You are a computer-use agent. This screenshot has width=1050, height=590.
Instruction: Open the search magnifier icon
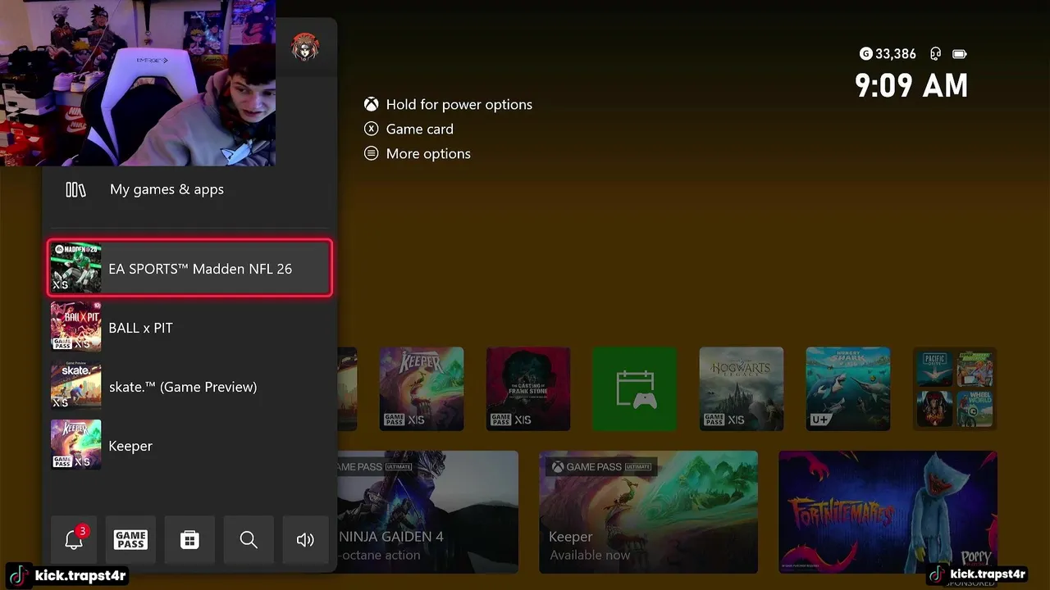pyautogui.click(x=249, y=539)
